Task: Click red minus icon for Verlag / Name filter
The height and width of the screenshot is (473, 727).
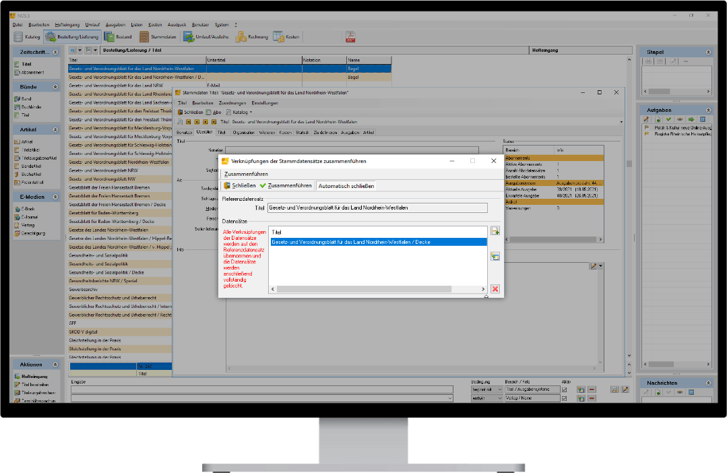Action: point(592,398)
